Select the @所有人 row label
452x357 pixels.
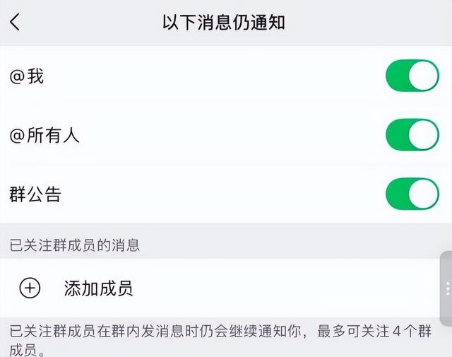(x=44, y=136)
